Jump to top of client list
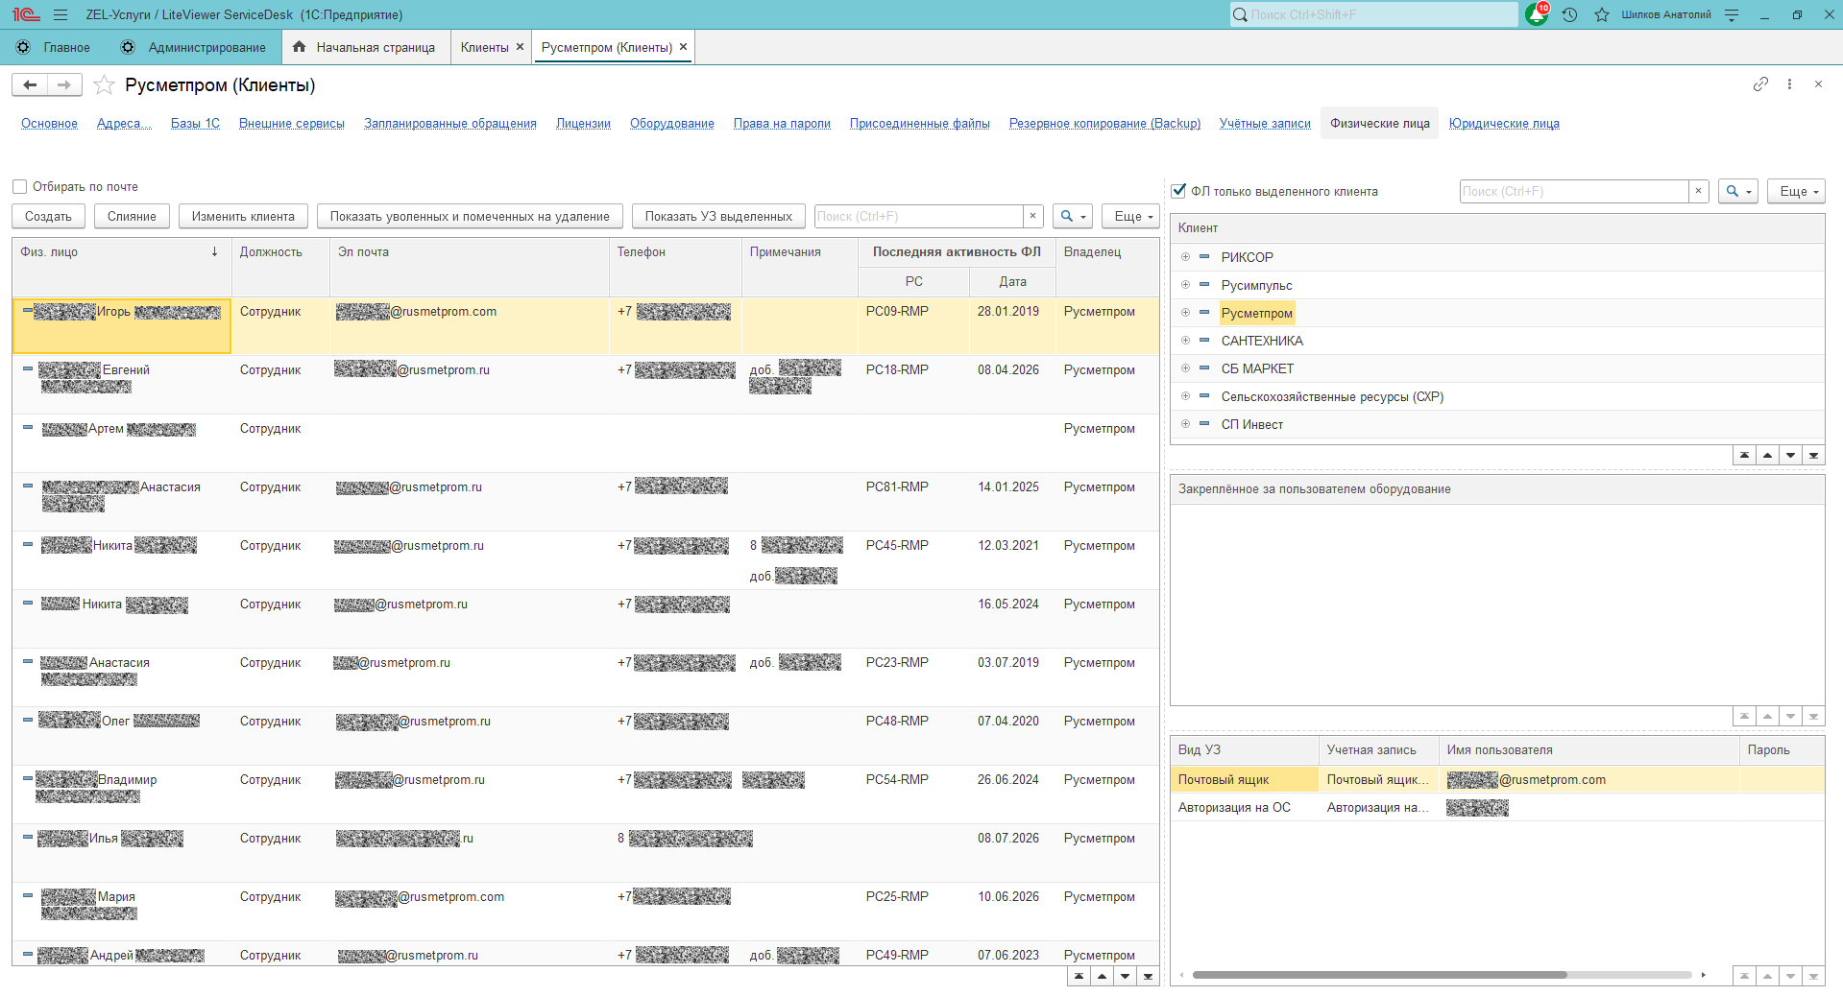The image size is (1843, 996). tap(1744, 455)
